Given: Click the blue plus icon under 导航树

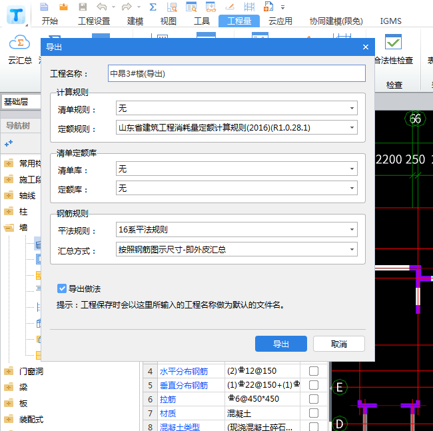Looking at the screenshot, I should [9, 143].
